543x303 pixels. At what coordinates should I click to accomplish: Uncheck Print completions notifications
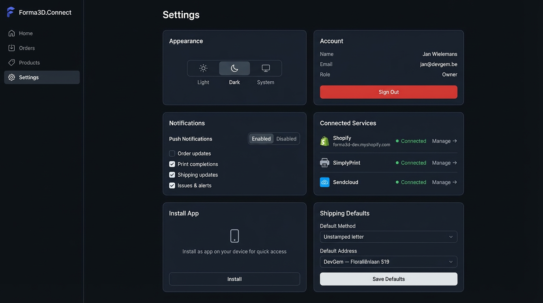pos(172,164)
